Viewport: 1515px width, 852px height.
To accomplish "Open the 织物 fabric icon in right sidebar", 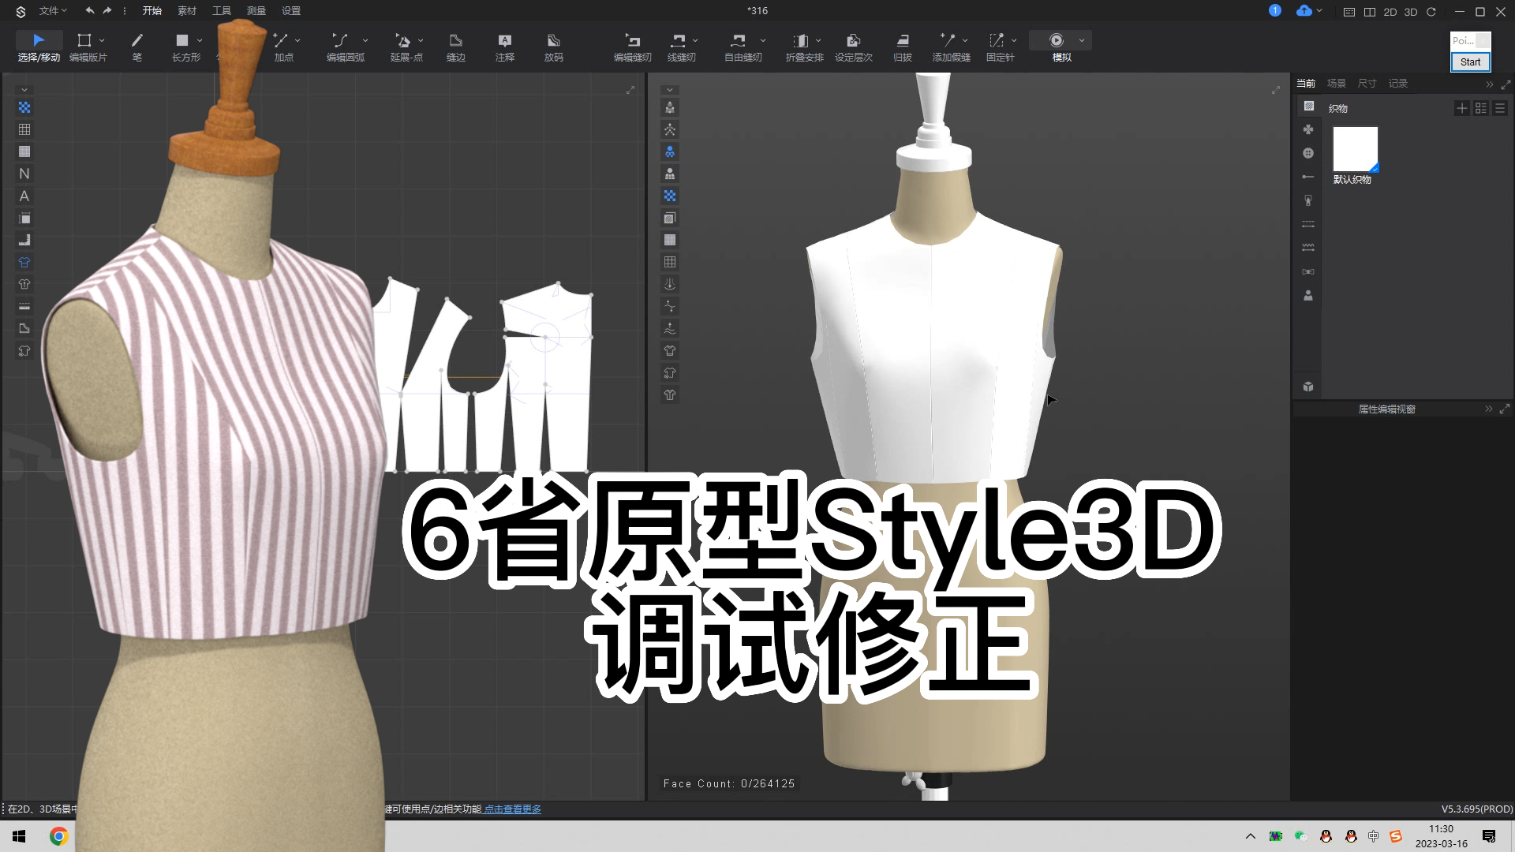I will point(1309,106).
